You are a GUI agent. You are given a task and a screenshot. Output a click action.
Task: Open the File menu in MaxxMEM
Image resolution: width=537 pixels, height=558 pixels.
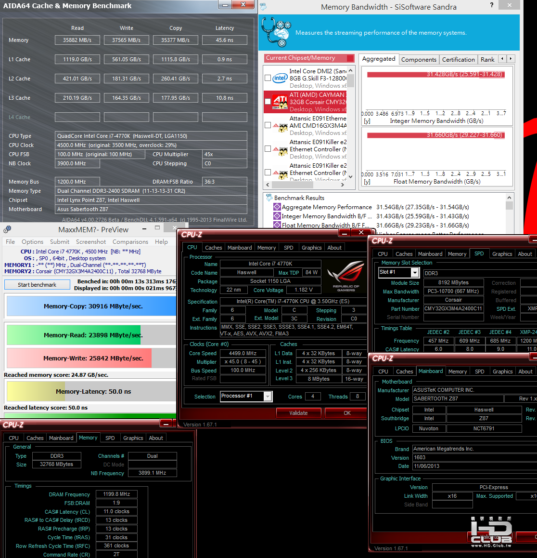[x=10, y=241]
